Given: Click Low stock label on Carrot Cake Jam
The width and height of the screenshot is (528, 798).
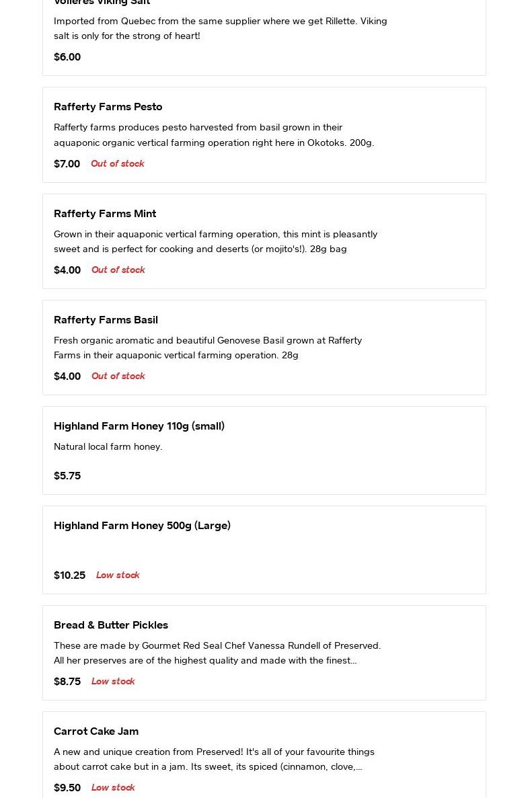Looking at the screenshot, I should (113, 788).
